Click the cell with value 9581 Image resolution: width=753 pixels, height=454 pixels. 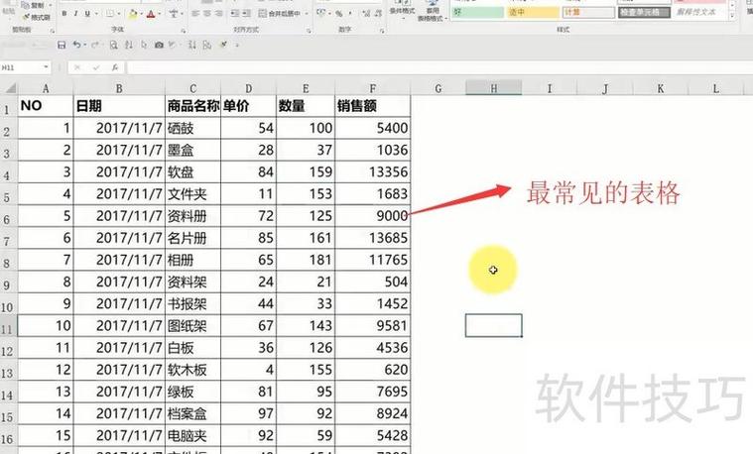point(373,326)
